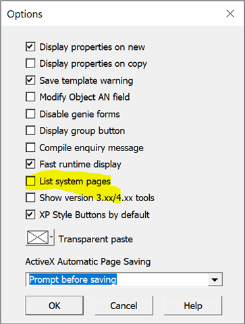Check Show version 3.xx/4.xx tools
This screenshot has width=245, height=324.
pyautogui.click(x=30, y=198)
